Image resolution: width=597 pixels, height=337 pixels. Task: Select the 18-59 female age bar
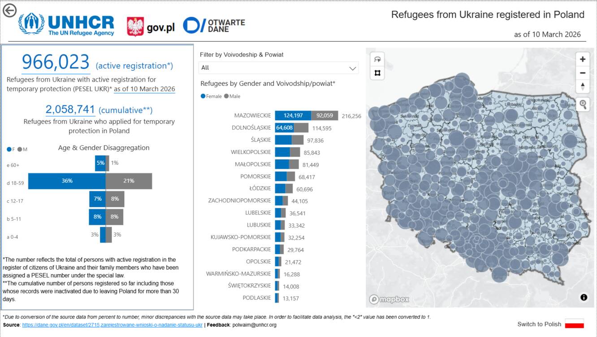point(67,181)
